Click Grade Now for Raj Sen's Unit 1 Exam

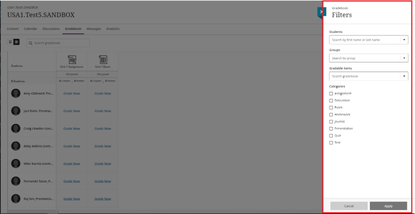[103, 198]
